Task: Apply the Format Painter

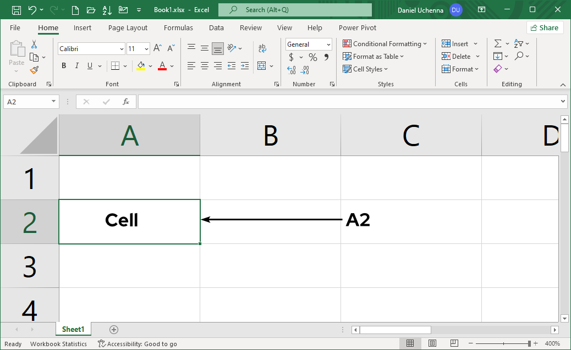Action: point(33,69)
